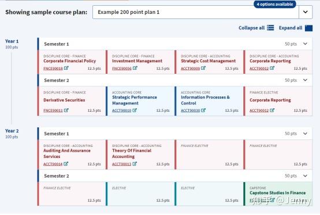Select the Example 200 point plan 1 field
The image size is (320, 215).
pyautogui.click(x=195, y=12)
